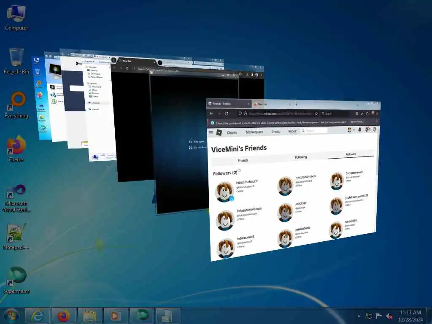Image resolution: width=432 pixels, height=324 pixels.
Task: Open the taskbar clock and date
Action: (x=410, y=316)
